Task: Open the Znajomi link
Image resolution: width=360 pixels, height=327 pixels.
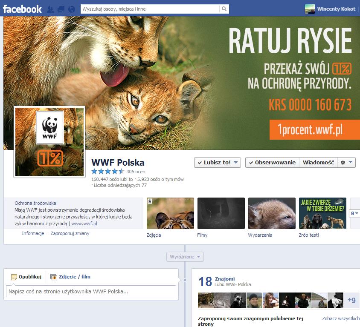Action: (x=224, y=279)
